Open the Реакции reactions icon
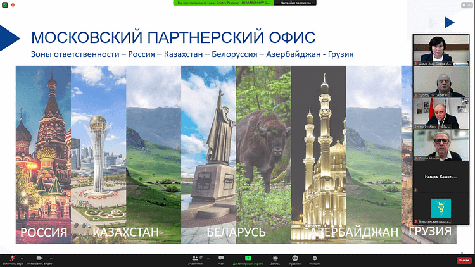 315,258
